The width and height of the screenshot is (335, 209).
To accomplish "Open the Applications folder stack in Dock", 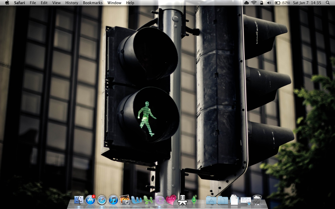I will pos(211,200).
